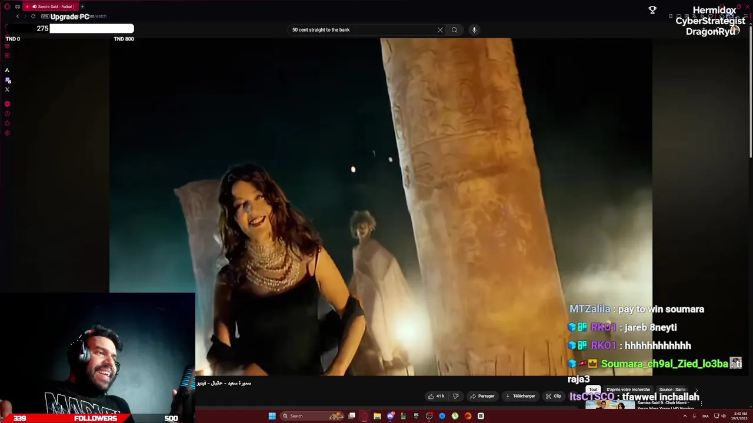Go back to the previous page
Image resolution: width=753 pixels, height=423 pixels.
point(18,16)
